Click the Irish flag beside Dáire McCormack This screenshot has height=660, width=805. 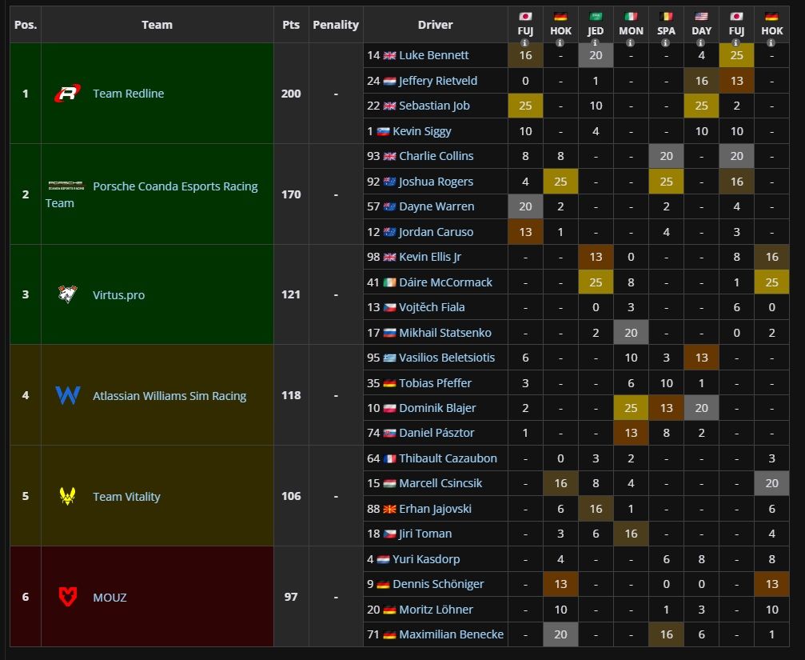tap(389, 282)
